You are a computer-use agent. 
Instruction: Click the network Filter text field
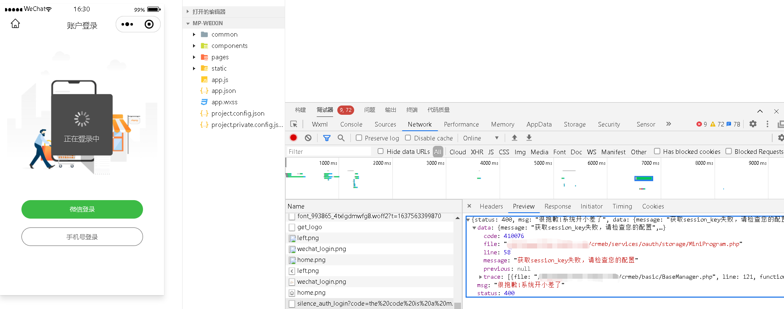point(328,152)
